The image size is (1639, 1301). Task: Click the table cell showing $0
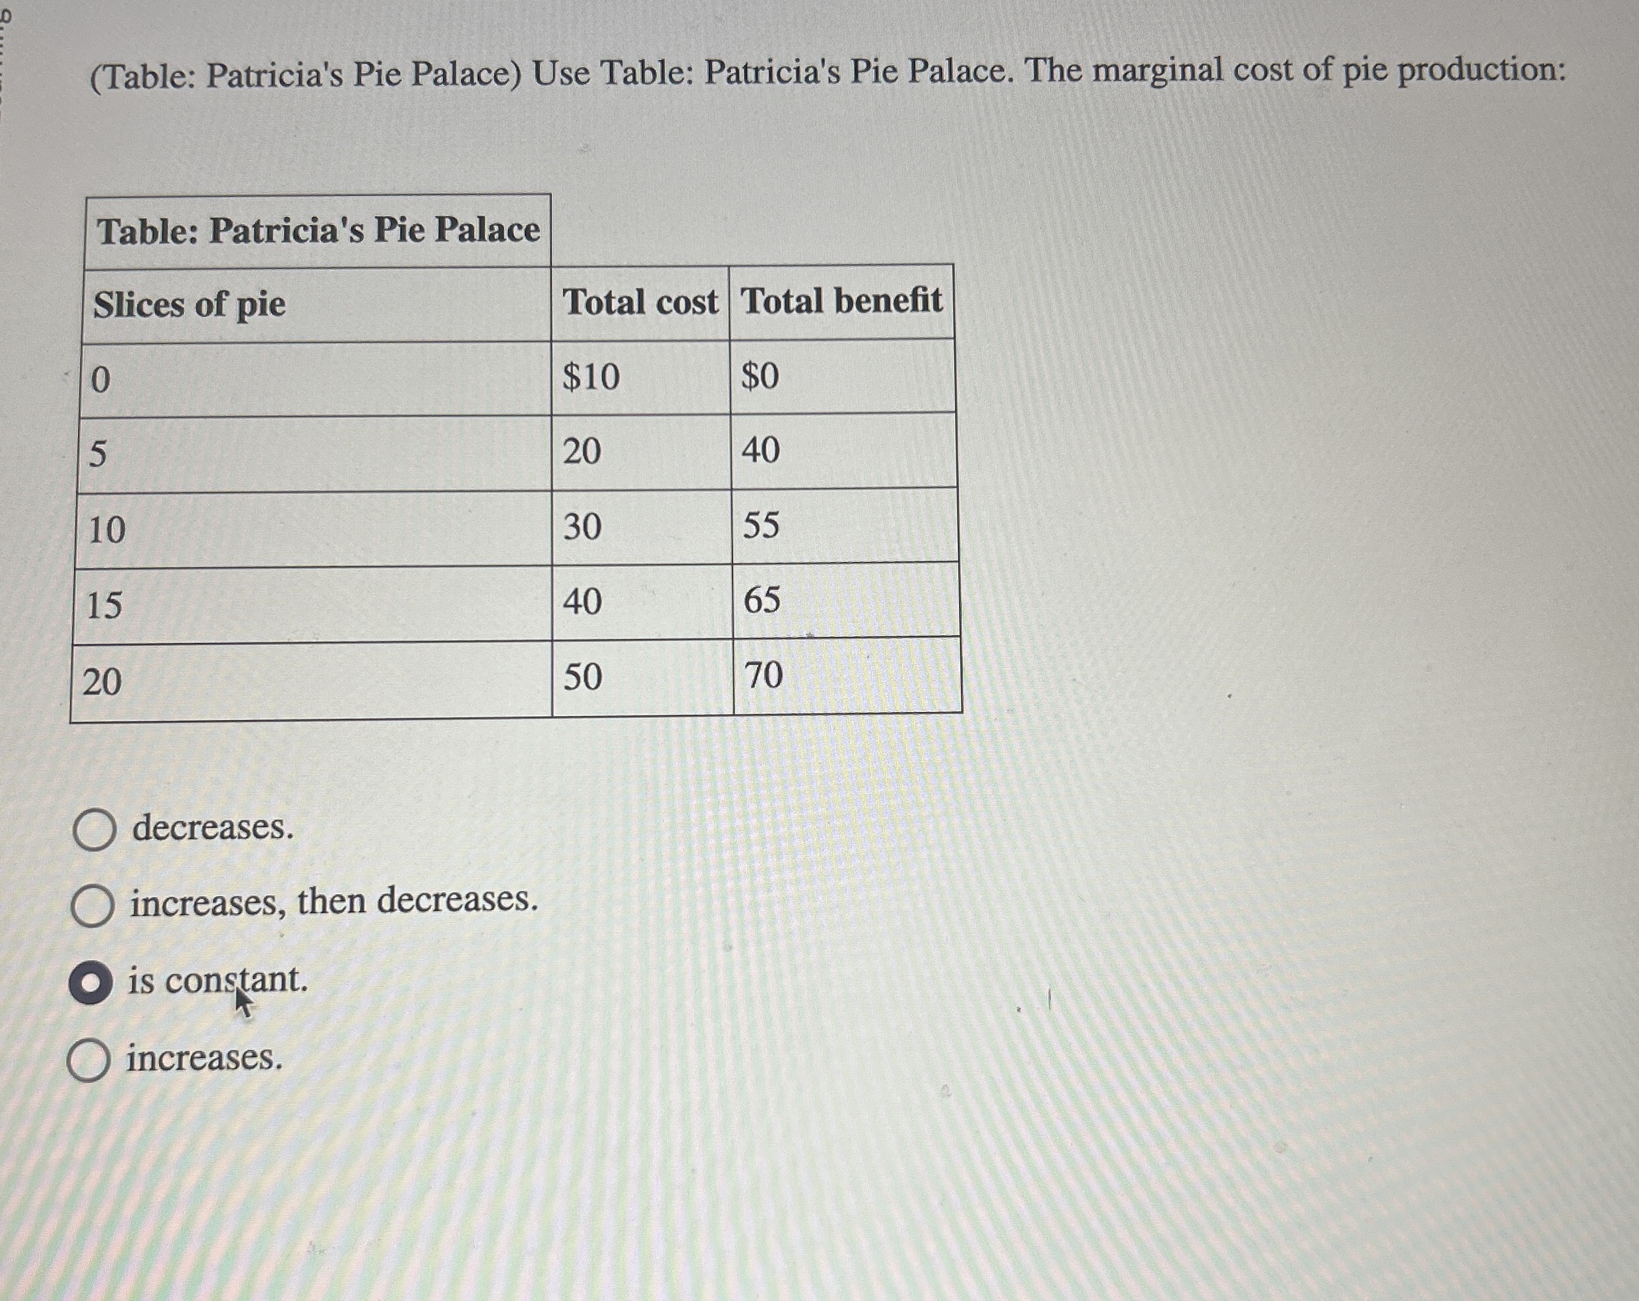pyautogui.click(x=760, y=376)
